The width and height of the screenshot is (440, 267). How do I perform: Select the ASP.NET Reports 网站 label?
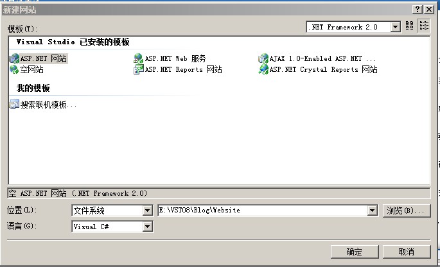click(x=184, y=69)
